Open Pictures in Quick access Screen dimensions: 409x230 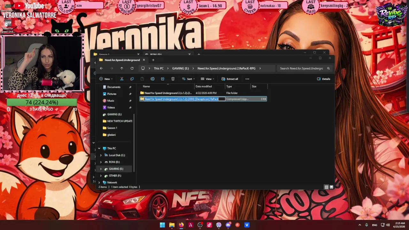(x=112, y=94)
